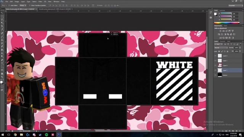The height and width of the screenshot is (137, 244).
Task: Open Windows Start menu
Action: [3, 134]
